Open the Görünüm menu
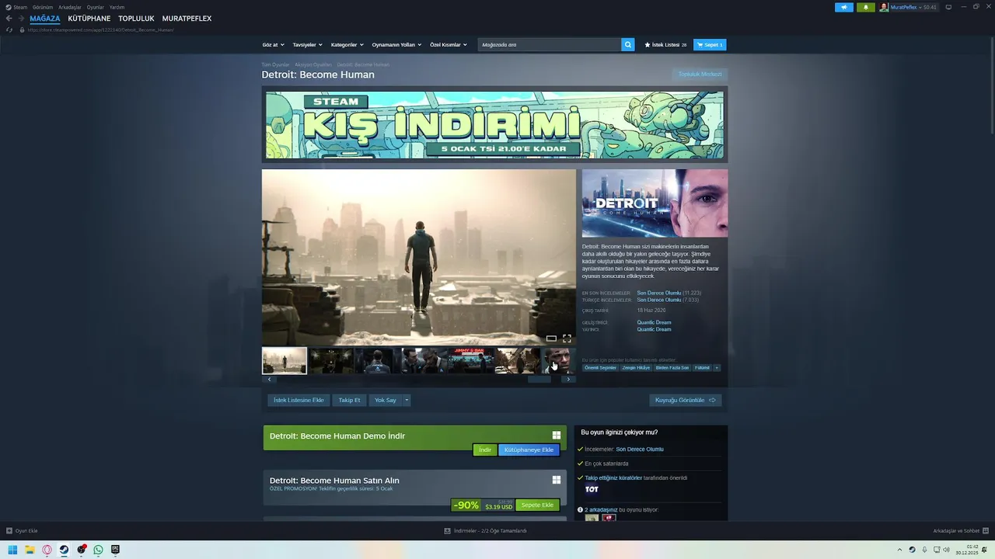 pyautogui.click(x=43, y=7)
